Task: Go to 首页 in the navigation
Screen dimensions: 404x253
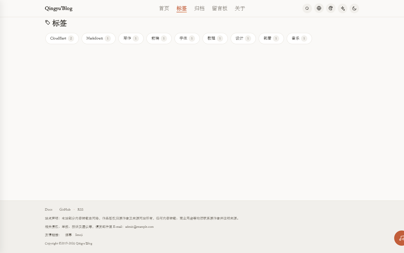Action: (164, 8)
